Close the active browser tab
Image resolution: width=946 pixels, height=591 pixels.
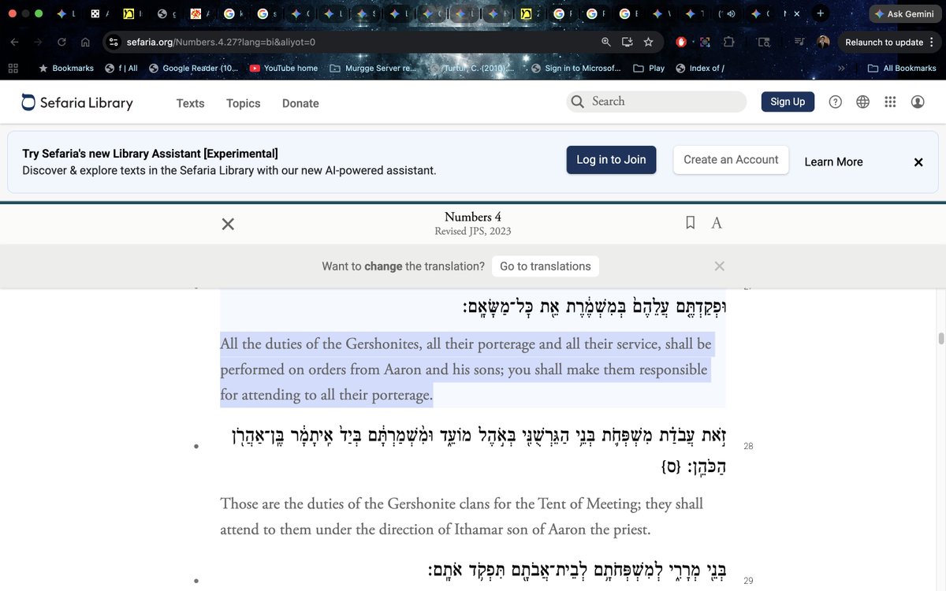click(x=796, y=14)
